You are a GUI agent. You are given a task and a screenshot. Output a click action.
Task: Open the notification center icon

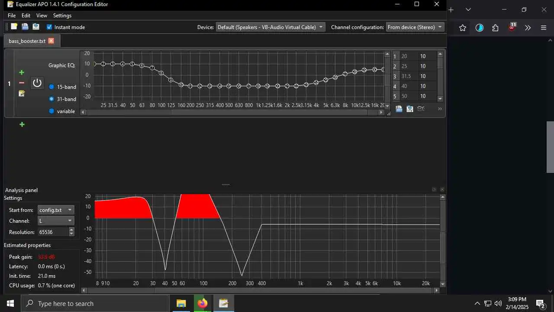tap(540, 303)
